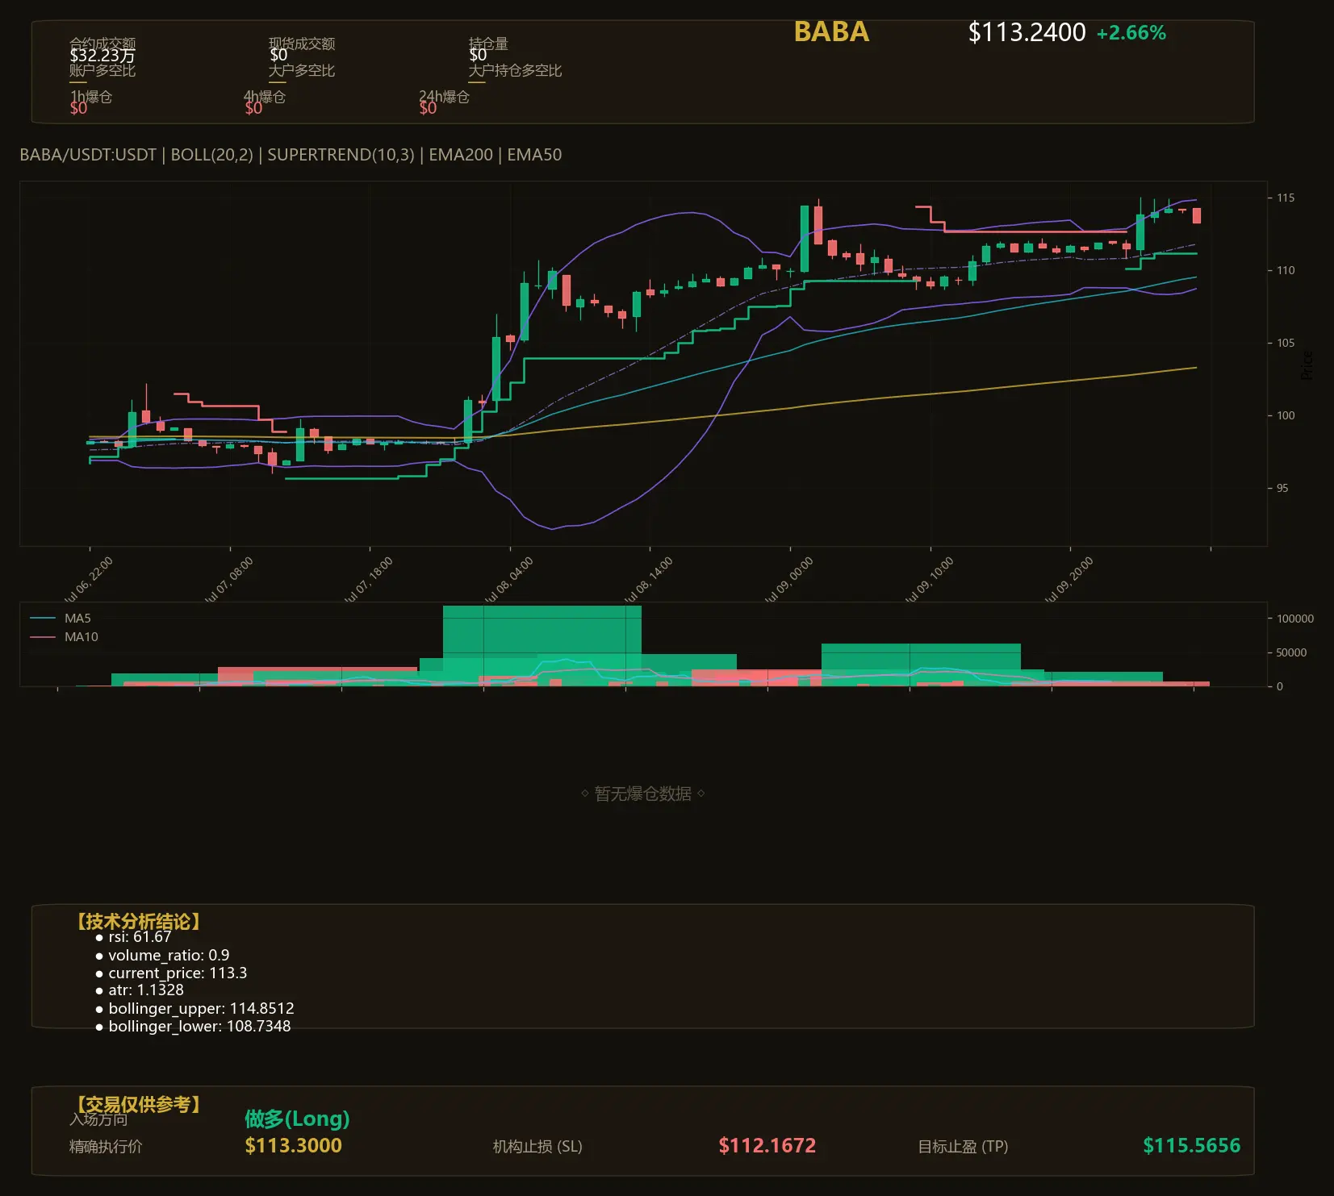Screen dimensions: 1334x1196
Task: Click the 1h爆仓 label
Action: (90, 97)
